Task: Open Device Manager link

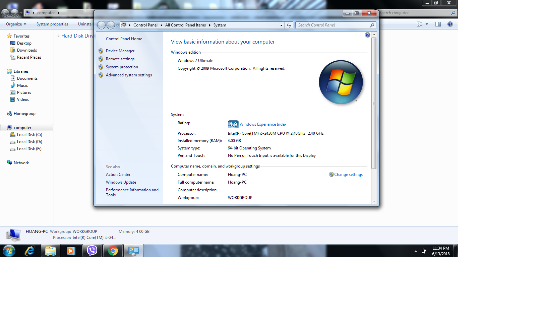Action: click(x=120, y=51)
